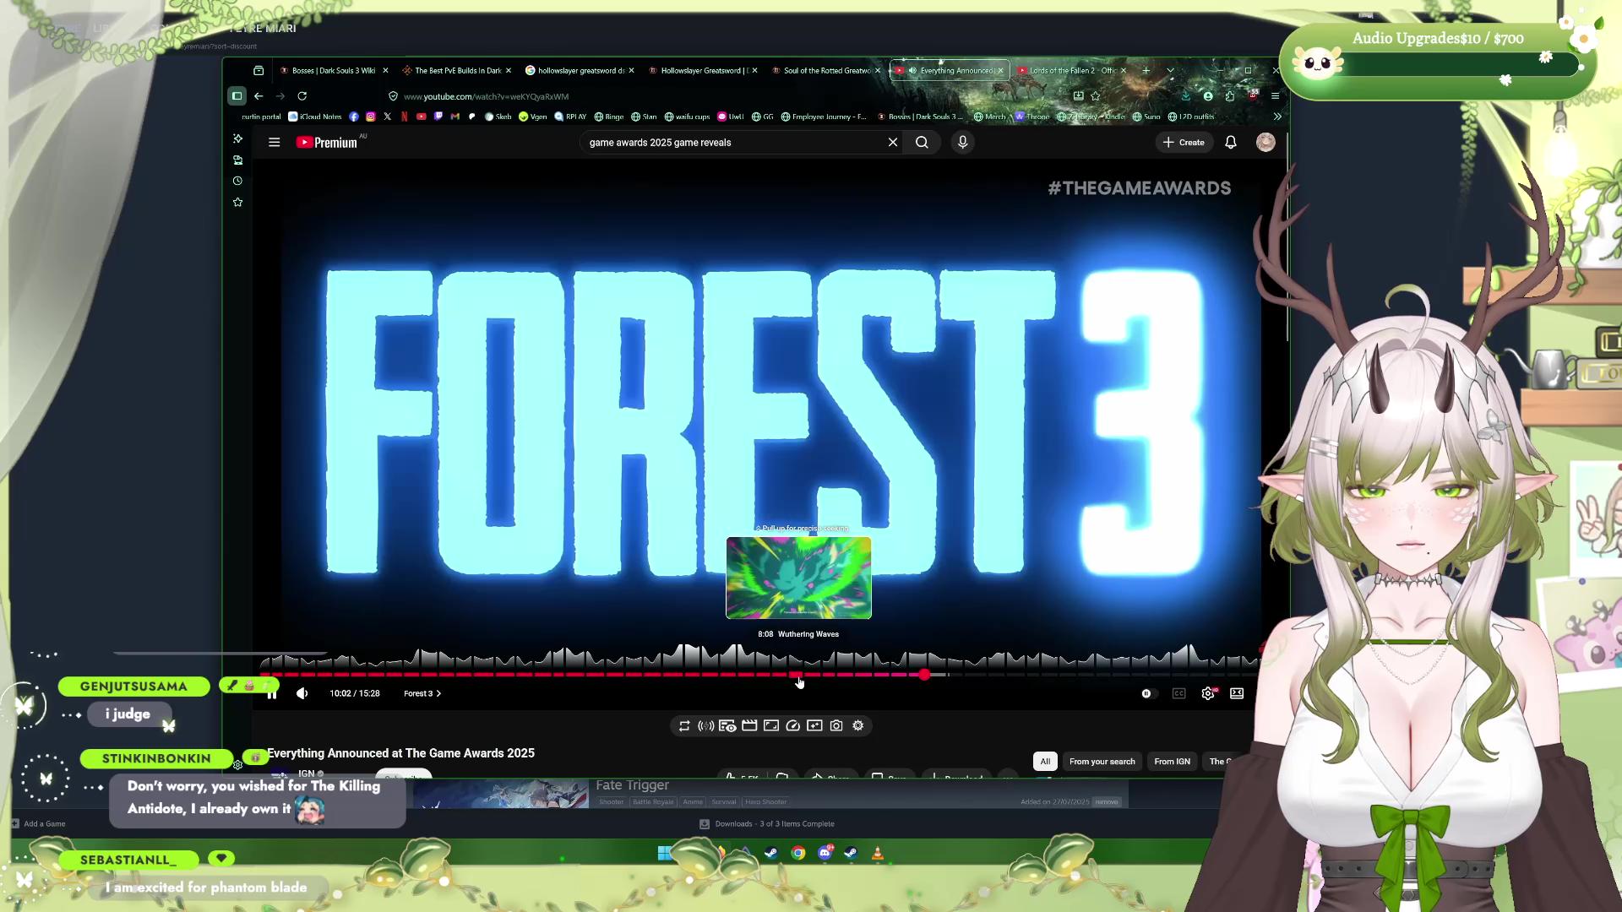The width and height of the screenshot is (1622, 912).
Task: Open Google Chrome from the taskbar
Action: 797,853
